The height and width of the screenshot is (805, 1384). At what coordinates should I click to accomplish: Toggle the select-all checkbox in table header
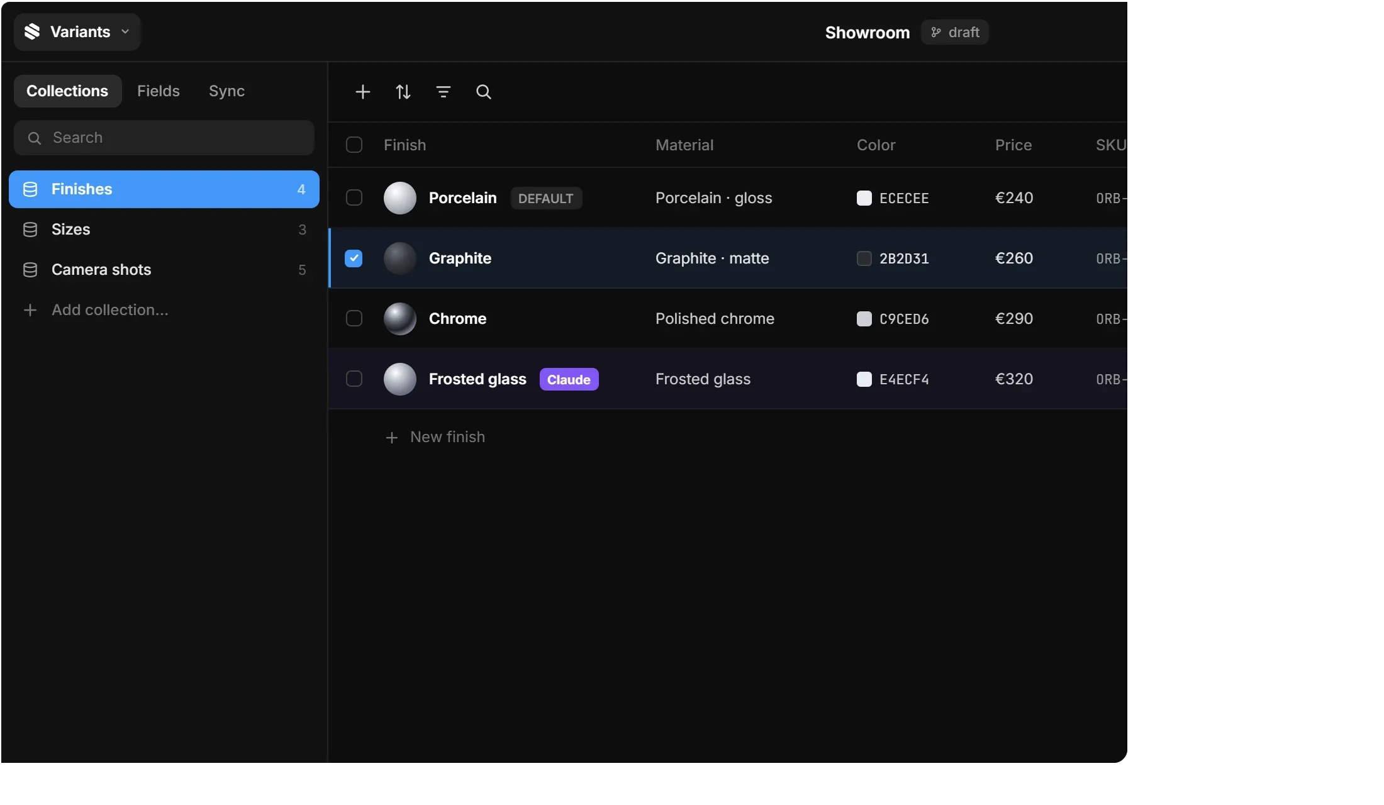[354, 145]
